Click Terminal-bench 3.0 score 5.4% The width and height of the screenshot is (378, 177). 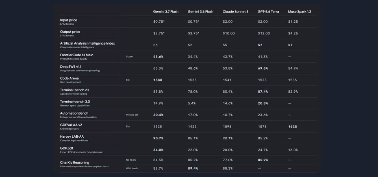point(192,103)
